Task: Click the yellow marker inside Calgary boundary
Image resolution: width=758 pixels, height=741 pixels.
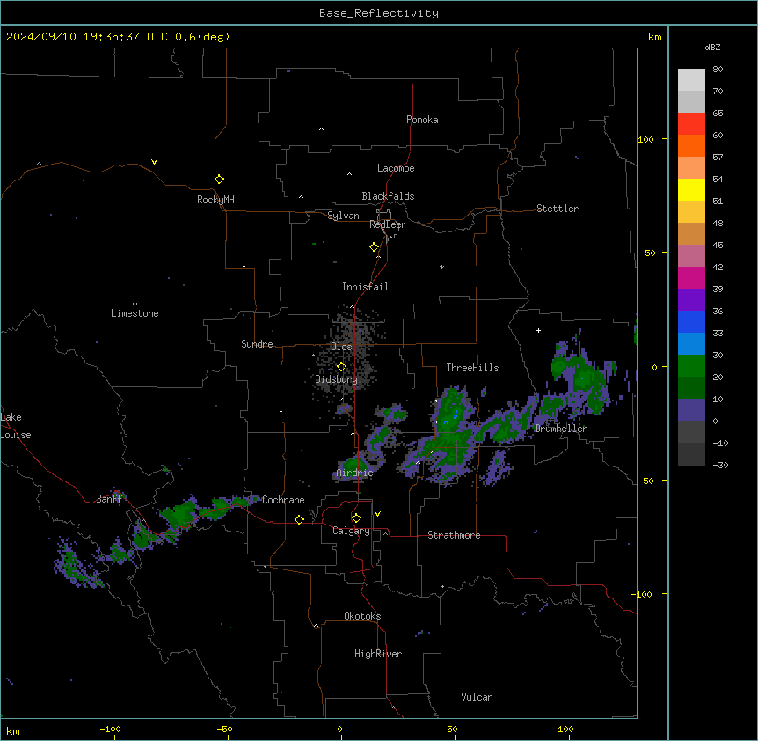Action: (356, 518)
